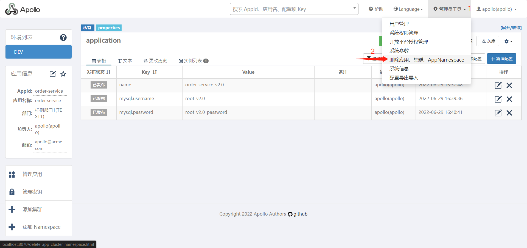Toggle 展开/收缩 for the namespace panel
This screenshot has width=527, height=248.
[x=511, y=27]
